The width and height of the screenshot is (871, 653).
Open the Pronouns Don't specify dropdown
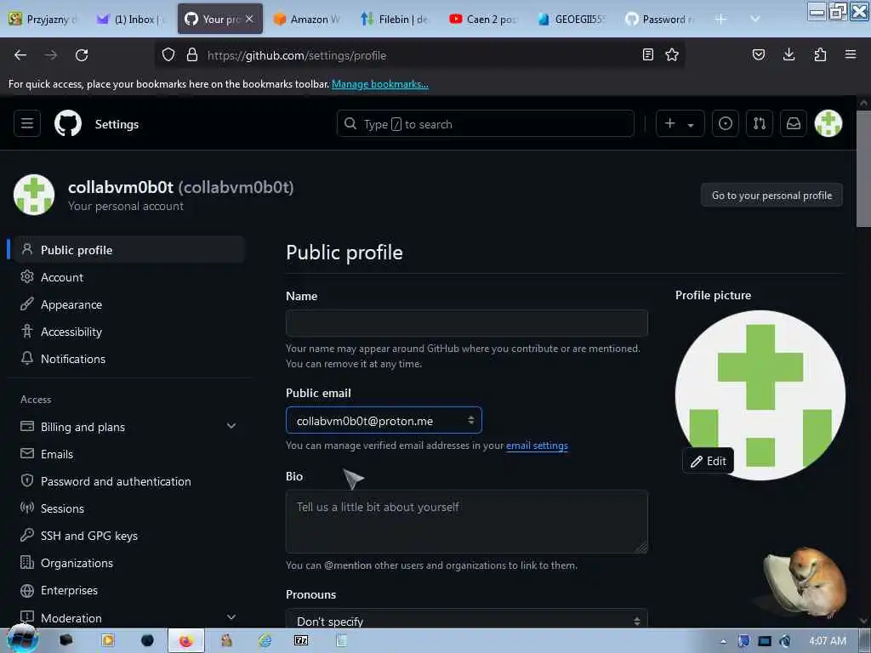[x=467, y=620]
